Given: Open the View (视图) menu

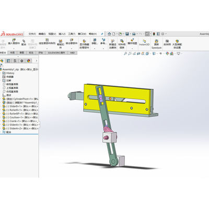Looking at the screenshot, I should click(x=52, y=34).
